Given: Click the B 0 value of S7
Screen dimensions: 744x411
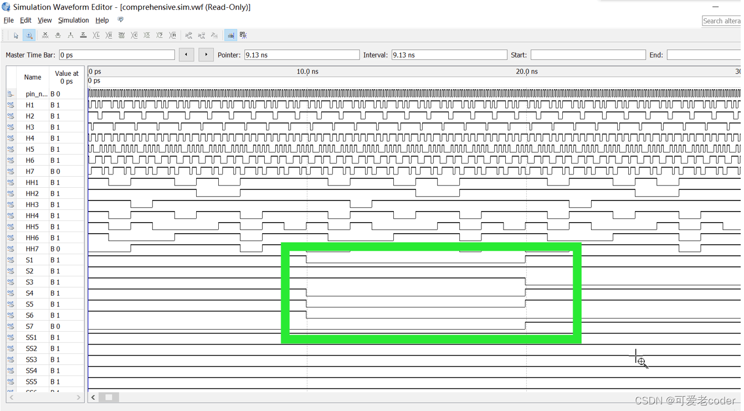Looking at the screenshot, I should pyautogui.click(x=55, y=326).
